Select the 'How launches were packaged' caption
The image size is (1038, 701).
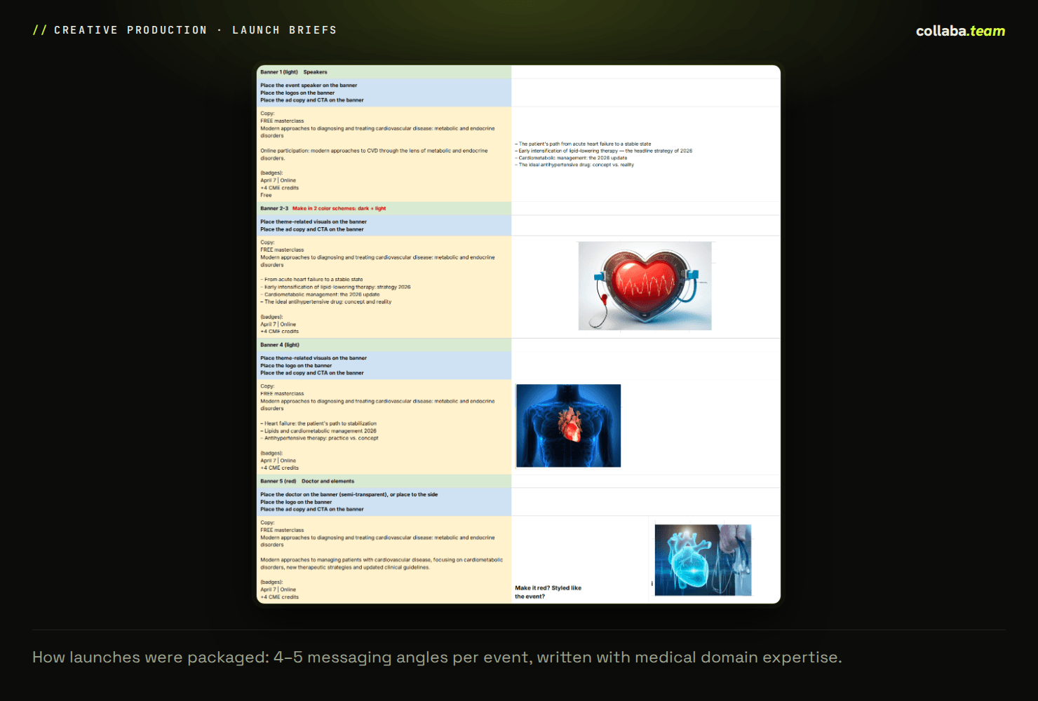click(x=437, y=658)
